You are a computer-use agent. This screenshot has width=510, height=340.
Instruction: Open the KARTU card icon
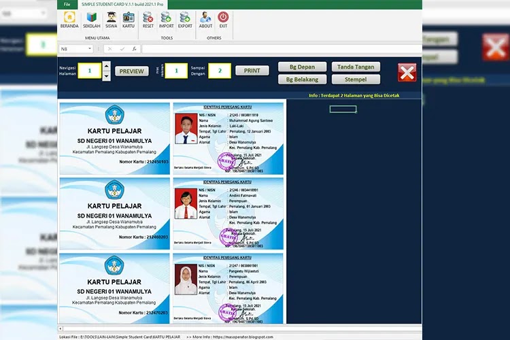tap(129, 20)
